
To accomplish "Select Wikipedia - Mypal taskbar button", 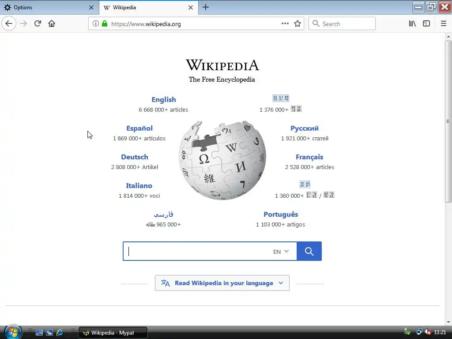I will pyautogui.click(x=113, y=333).
